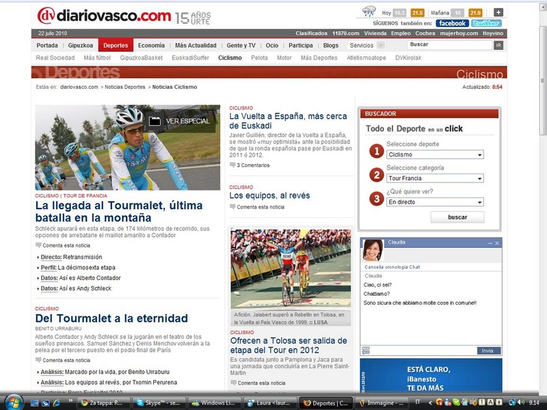Image resolution: width=547 pixels, height=410 pixels.
Task: Click the Twitter follow button
Action: coord(487,23)
